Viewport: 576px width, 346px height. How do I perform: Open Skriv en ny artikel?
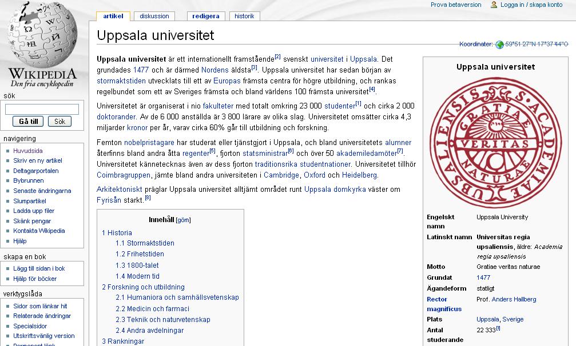(x=38, y=160)
